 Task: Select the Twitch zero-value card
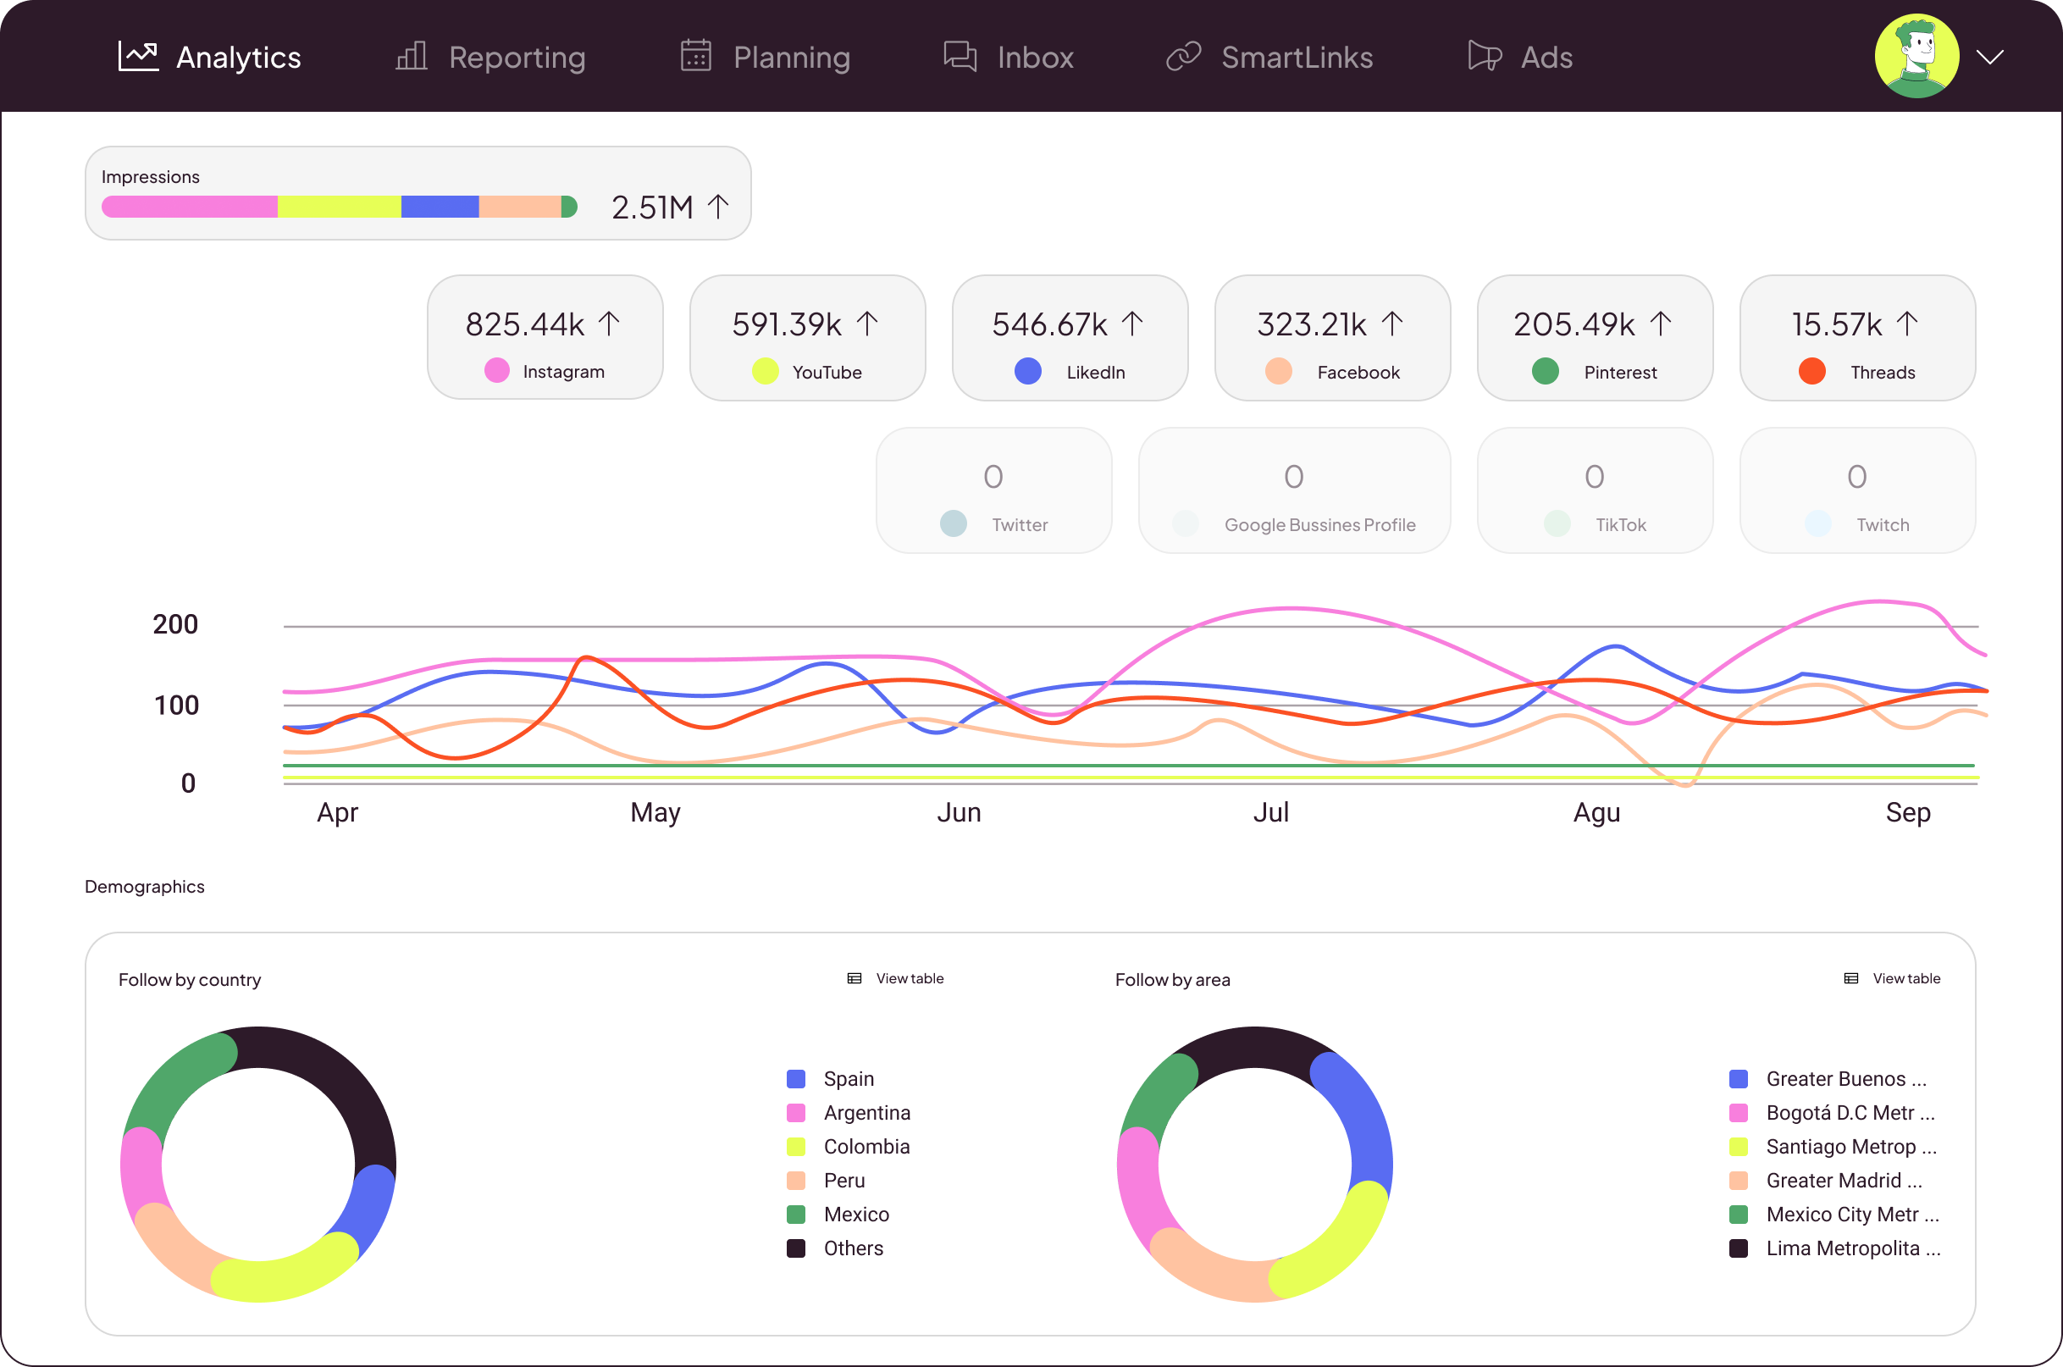[1857, 490]
